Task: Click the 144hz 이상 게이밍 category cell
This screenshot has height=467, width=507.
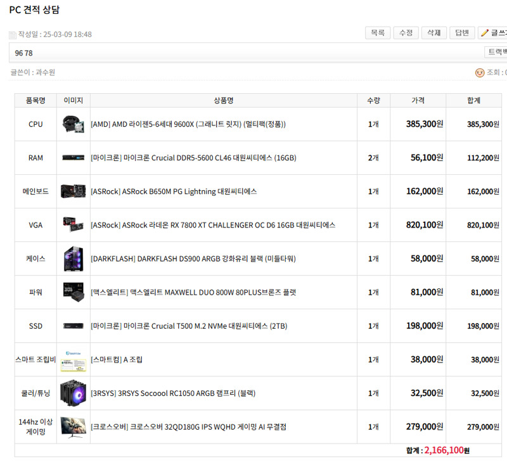Action: tap(35, 427)
